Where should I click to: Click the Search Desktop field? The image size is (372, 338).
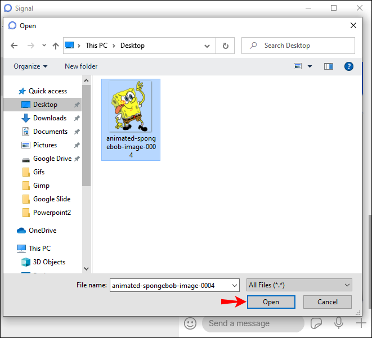298,46
